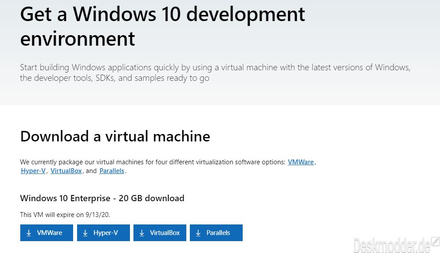Click the pencil edit icon at corner
Screen dimensions: 440x253
coord(435,241)
